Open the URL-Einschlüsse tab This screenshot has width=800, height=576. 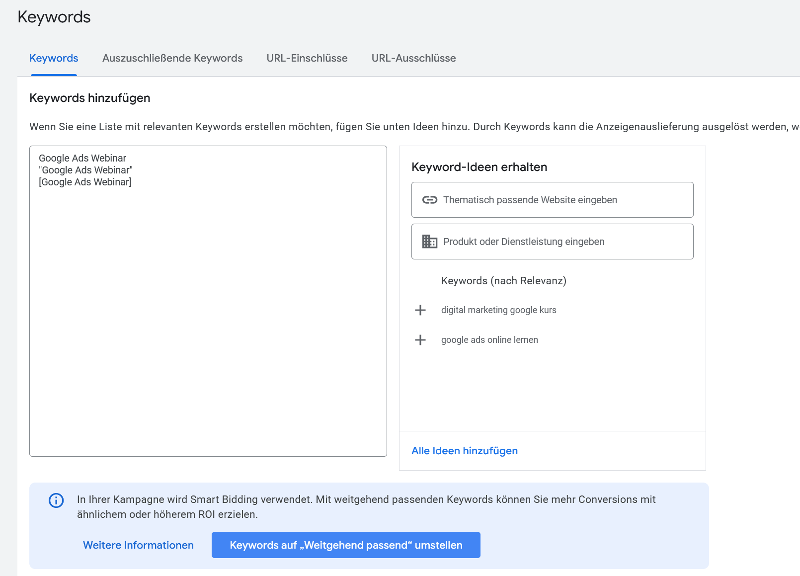[x=307, y=58]
